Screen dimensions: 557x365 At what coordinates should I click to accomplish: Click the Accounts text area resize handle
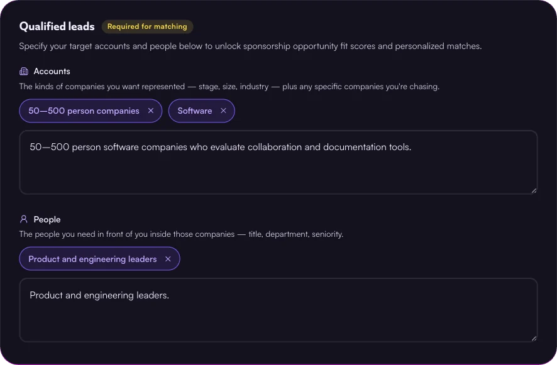tap(534, 190)
